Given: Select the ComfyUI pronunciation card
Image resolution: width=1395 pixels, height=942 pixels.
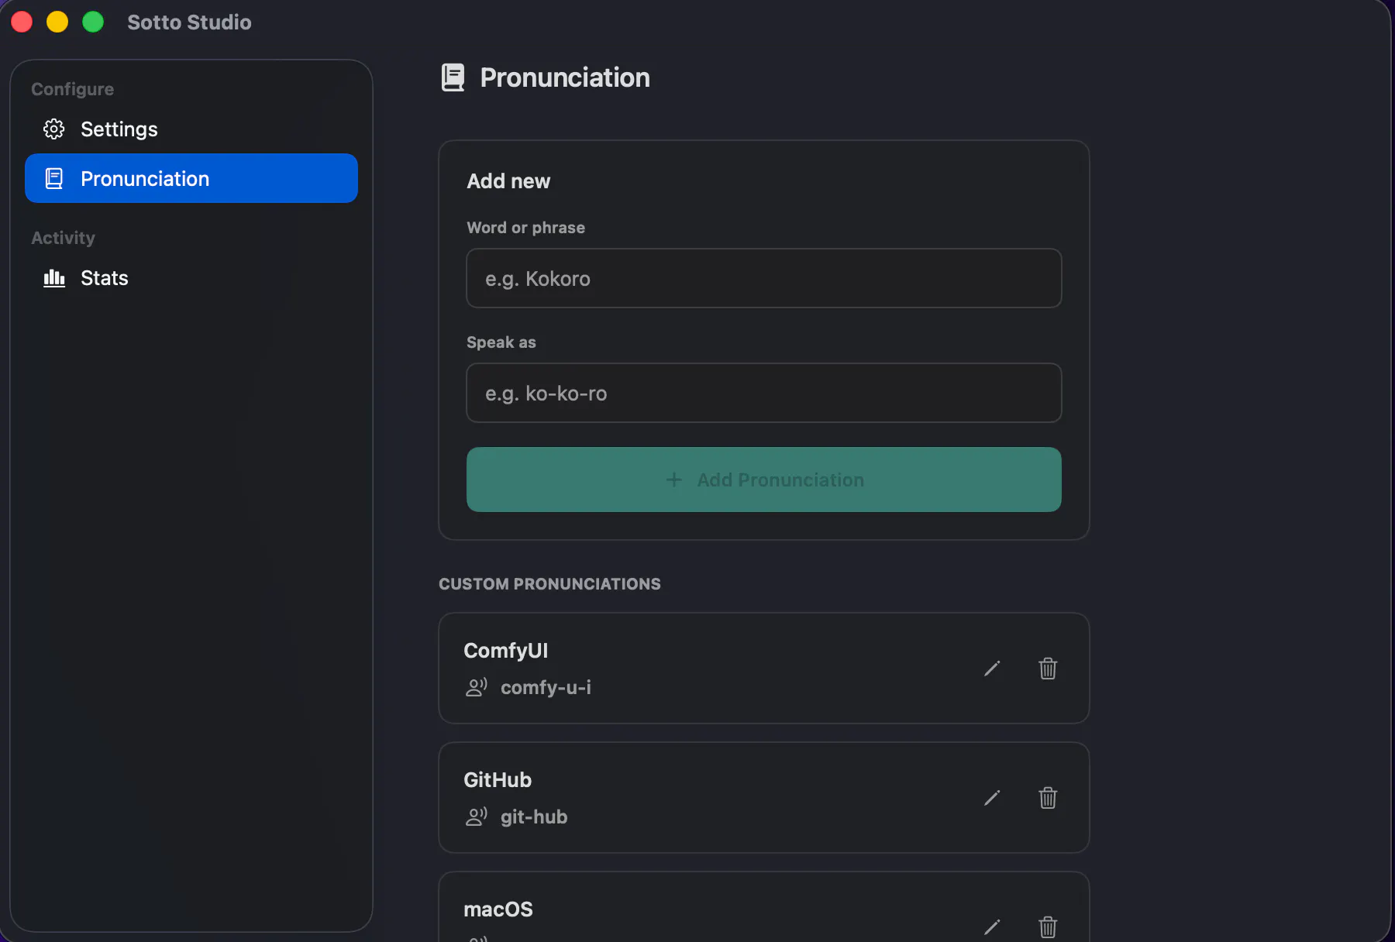Looking at the screenshot, I should coord(764,669).
